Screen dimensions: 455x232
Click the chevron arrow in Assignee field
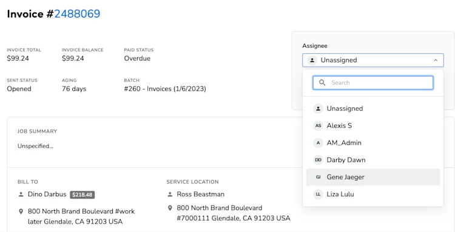[x=436, y=60]
